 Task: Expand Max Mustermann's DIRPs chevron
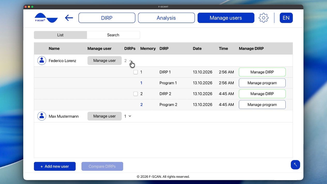tap(130, 116)
